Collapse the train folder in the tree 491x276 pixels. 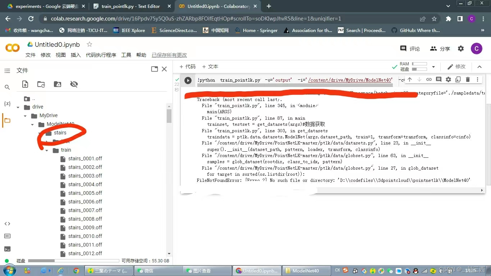coord(46,150)
